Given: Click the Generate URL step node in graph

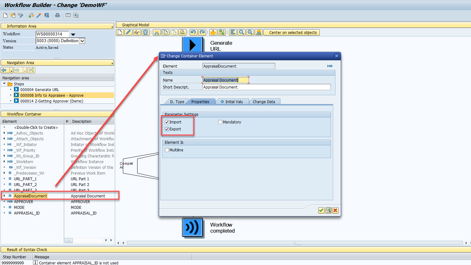Looking at the screenshot, I should point(192,45).
